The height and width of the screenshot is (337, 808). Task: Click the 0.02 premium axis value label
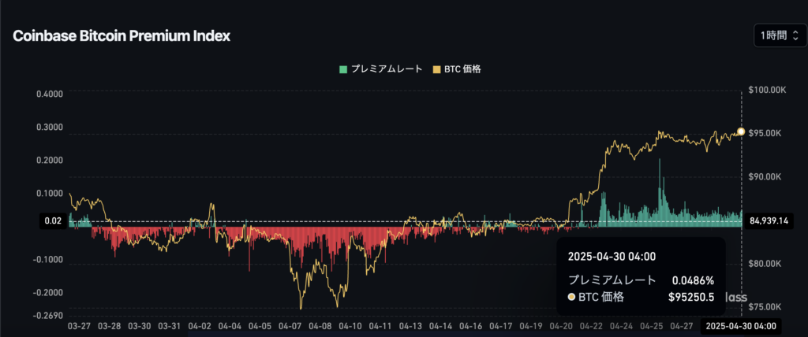click(x=53, y=221)
